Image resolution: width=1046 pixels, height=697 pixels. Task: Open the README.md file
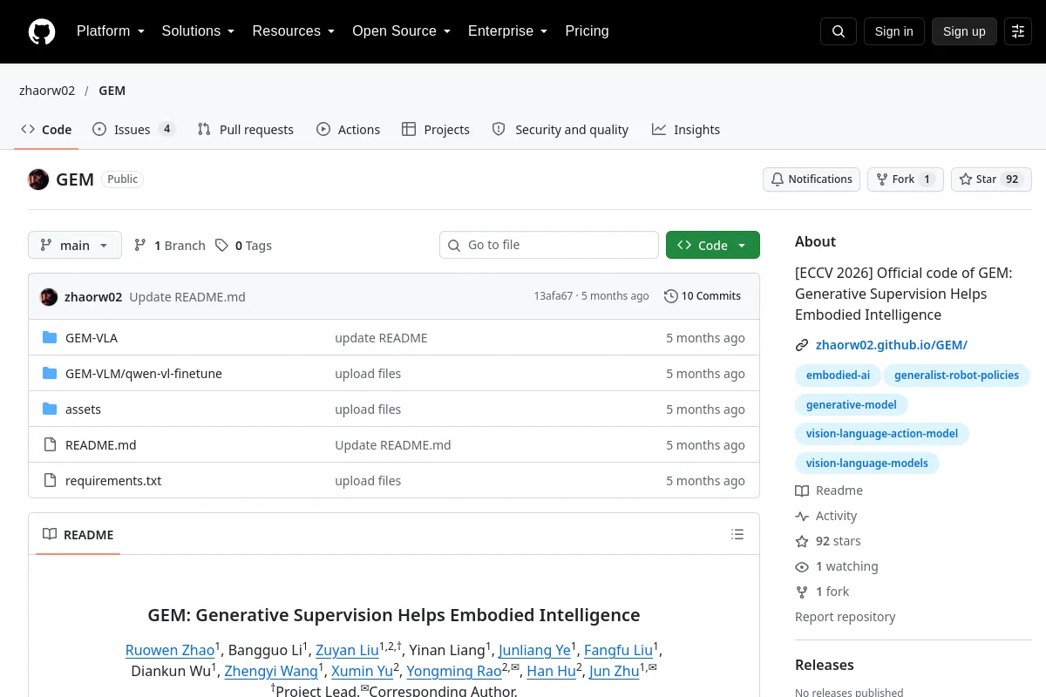pyautogui.click(x=101, y=445)
